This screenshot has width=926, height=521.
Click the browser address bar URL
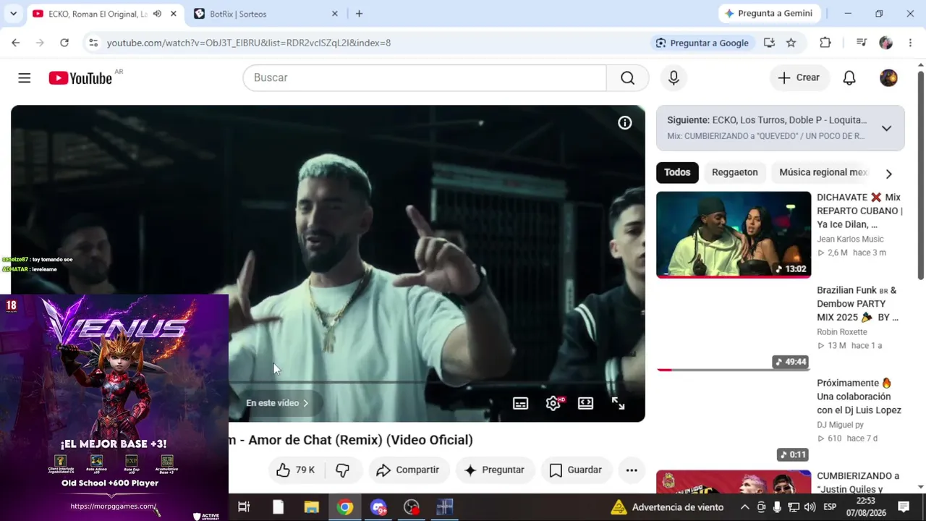pos(249,43)
